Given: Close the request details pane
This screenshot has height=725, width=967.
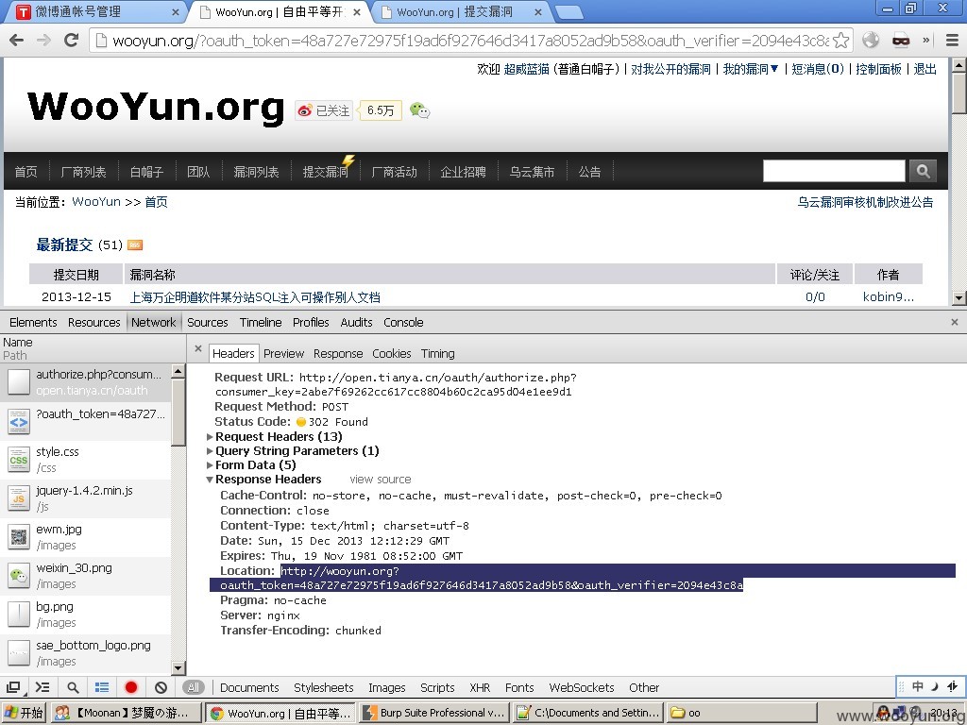Looking at the screenshot, I should point(198,349).
